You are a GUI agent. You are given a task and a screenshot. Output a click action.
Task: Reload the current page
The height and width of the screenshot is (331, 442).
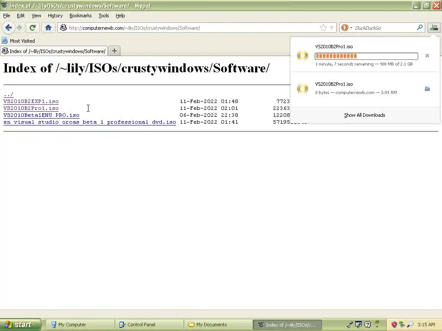32,28
